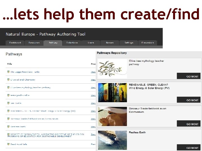Switch to the Discussions tab
Screen dimensions: 202x151
click(148, 43)
